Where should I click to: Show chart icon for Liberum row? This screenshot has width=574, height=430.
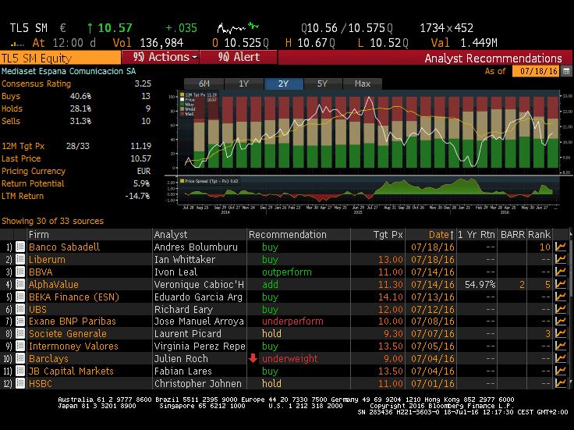[x=561, y=259]
